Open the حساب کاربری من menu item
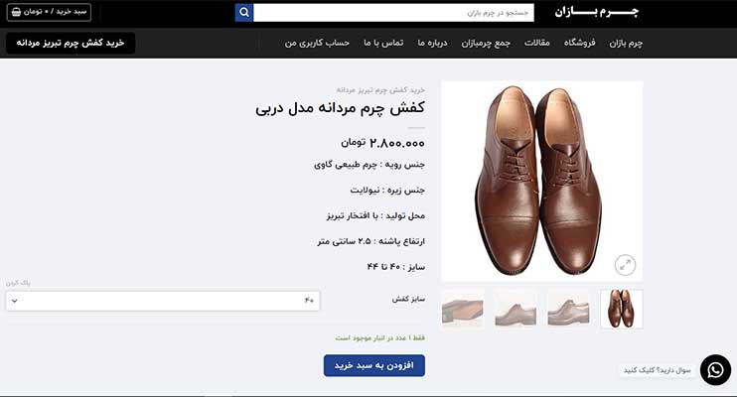Screen dimensions: 737x397 click(x=317, y=43)
